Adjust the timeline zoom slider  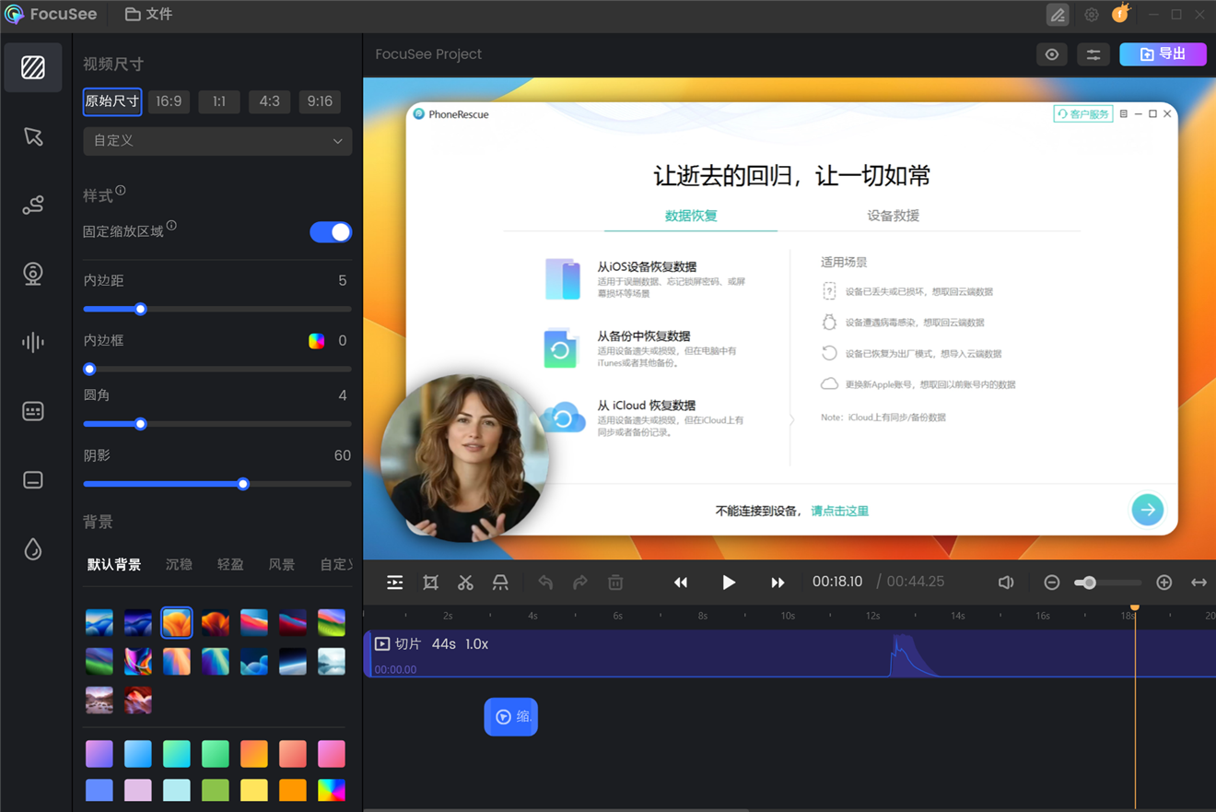click(x=1108, y=583)
